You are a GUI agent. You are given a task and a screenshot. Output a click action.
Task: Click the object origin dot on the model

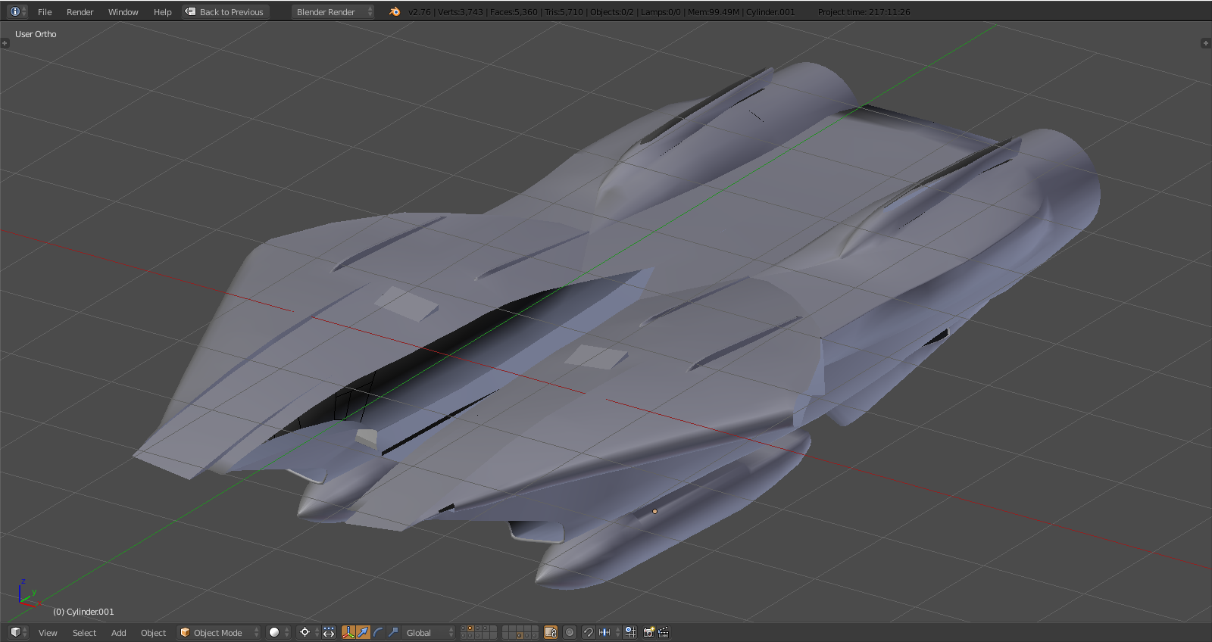tap(654, 511)
